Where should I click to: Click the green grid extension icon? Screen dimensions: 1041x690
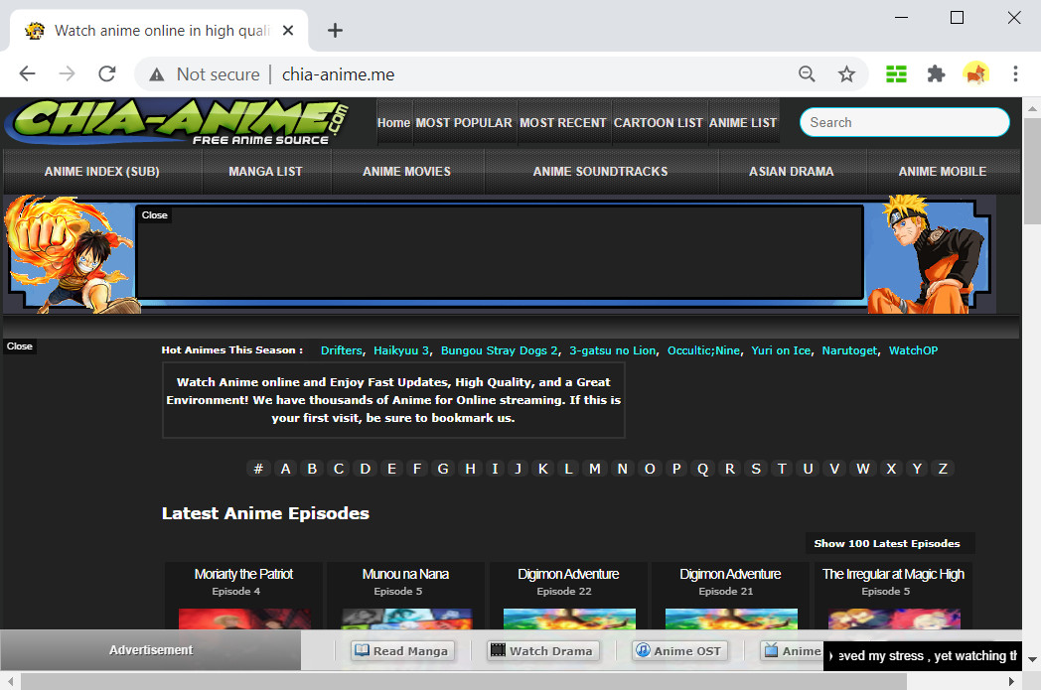[x=896, y=73]
